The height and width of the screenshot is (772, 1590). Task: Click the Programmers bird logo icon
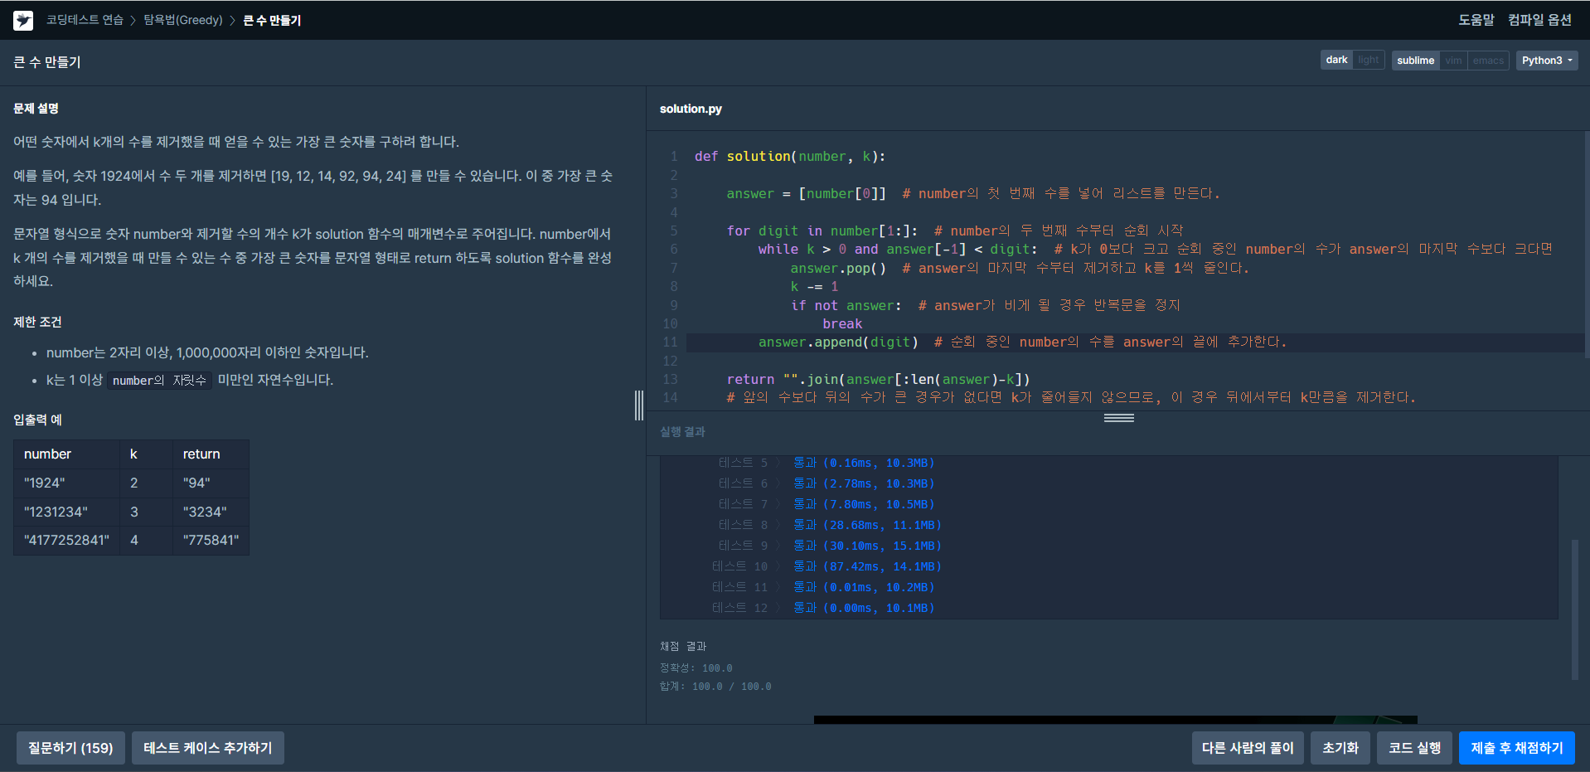[23, 20]
